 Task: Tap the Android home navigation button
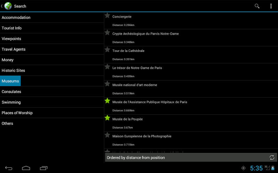(x=26, y=168)
